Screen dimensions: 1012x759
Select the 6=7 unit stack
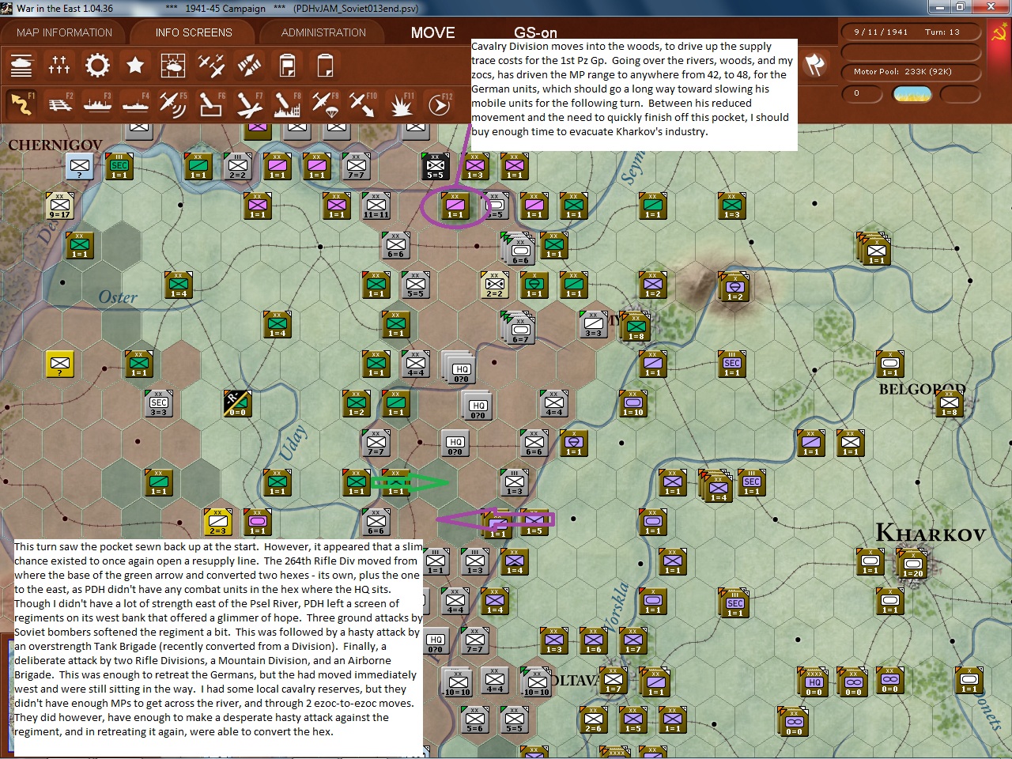[x=519, y=327]
